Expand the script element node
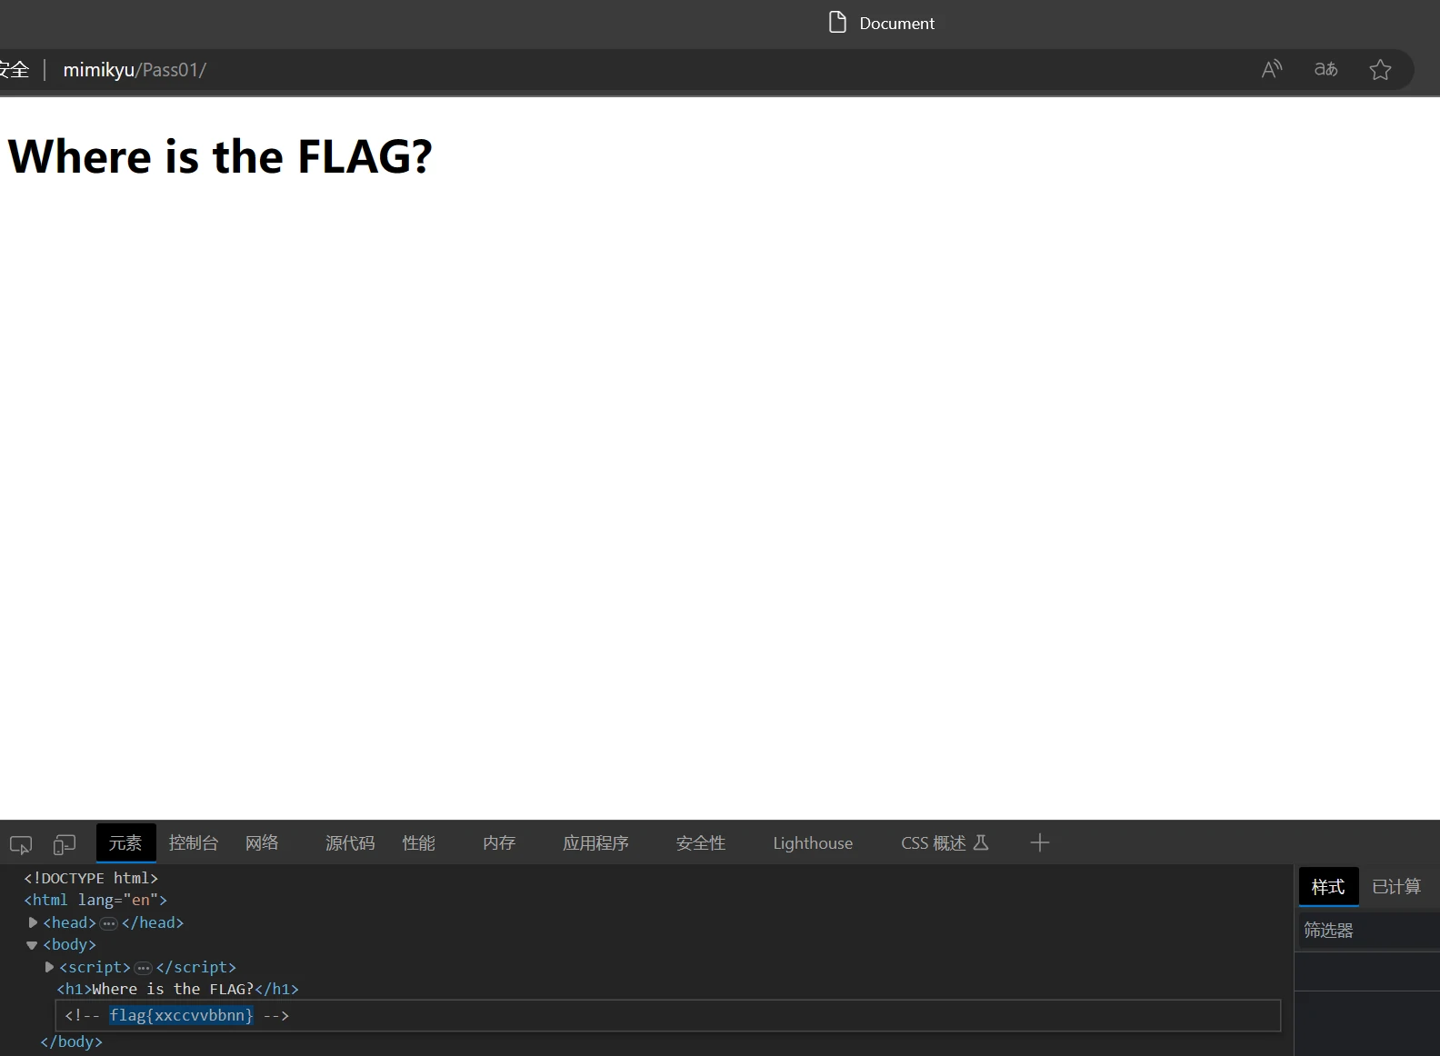The width and height of the screenshot is (1440, 1056). tap(50, 967)
